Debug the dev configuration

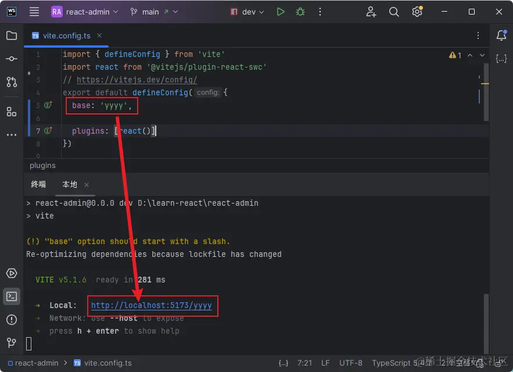click(x=300, y=12)
